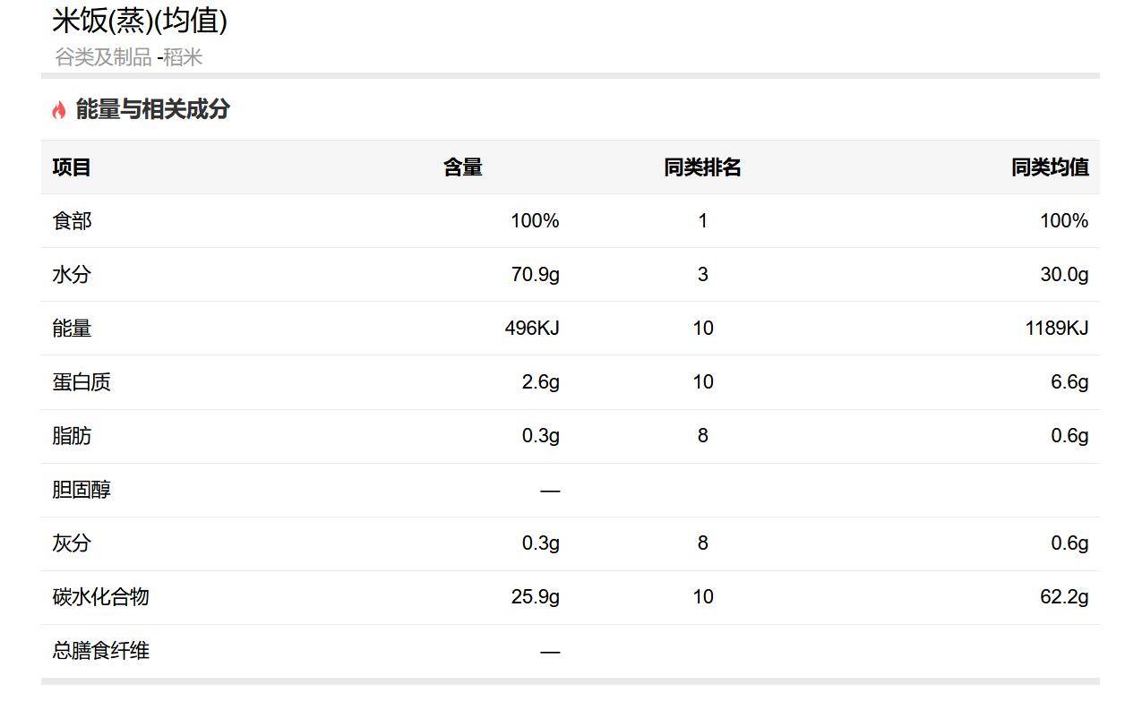
Task: Click the 总膳食纤维 row label
Action: tap(100, 650)
